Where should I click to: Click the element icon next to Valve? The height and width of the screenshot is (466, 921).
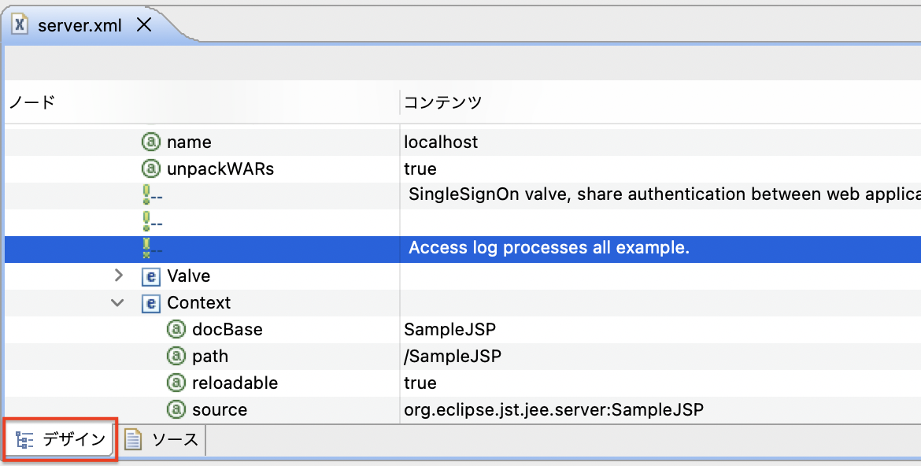151,276
